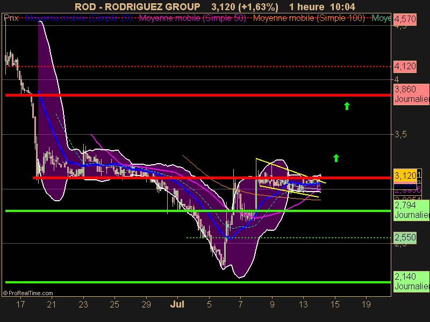Select the 'Moyenne mobile (Simple 20)' legend entry
The height and width of the screenshot is (322, 430).
tap(78, 18)
